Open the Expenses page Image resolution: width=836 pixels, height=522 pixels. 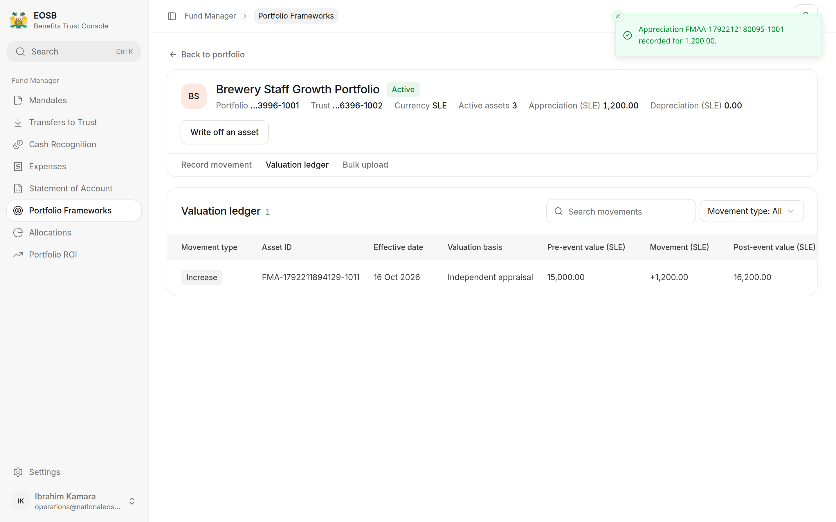74,166
